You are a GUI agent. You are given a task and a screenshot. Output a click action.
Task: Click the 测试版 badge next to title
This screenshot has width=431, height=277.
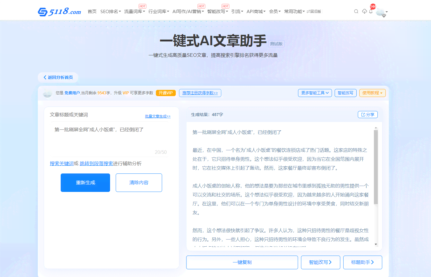(x=276, y=44)
